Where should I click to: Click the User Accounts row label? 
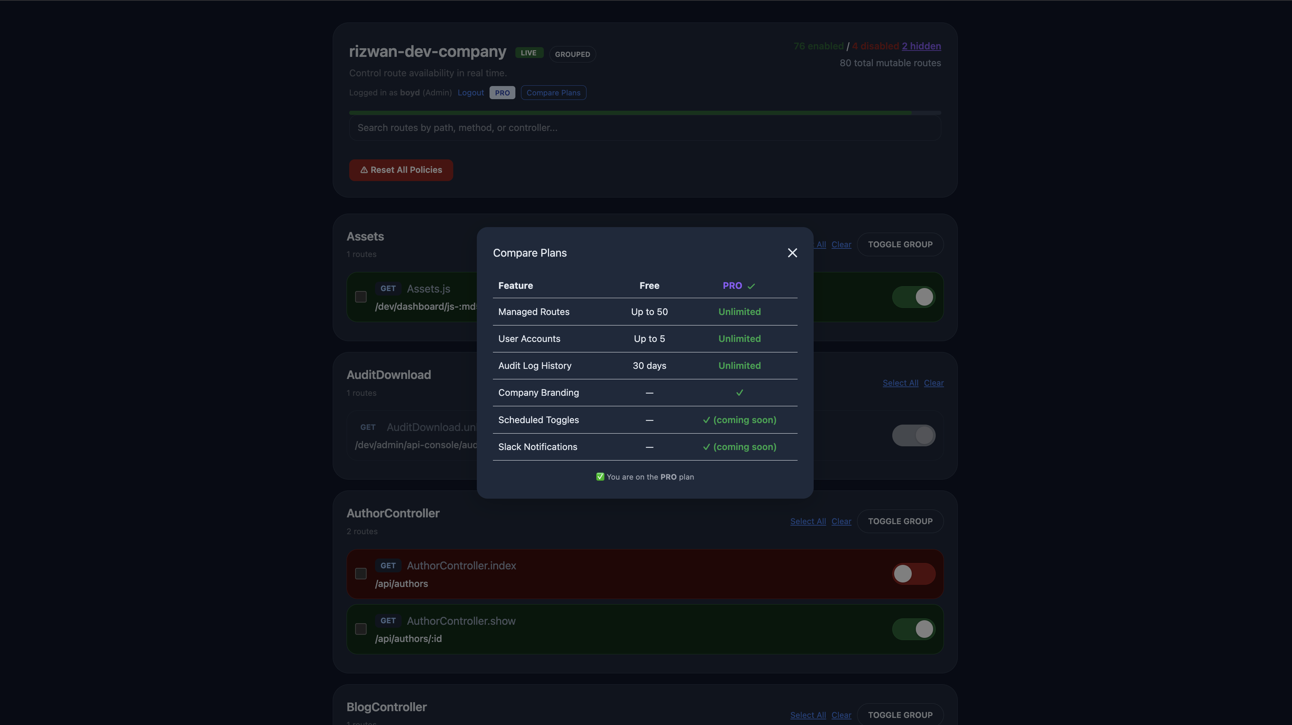[529, 339]
